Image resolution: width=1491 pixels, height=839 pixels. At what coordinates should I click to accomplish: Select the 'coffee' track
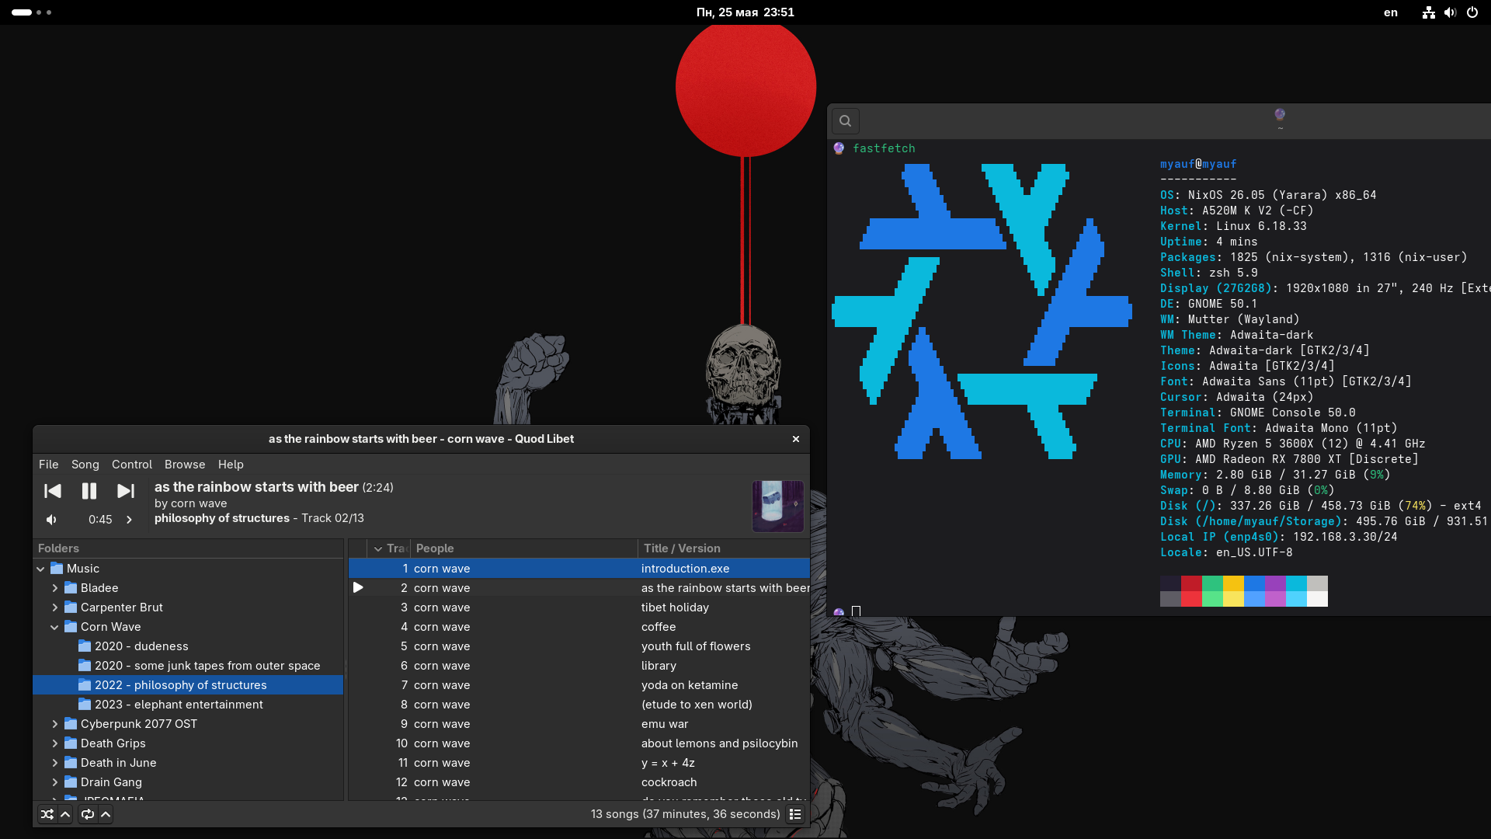coord(579,627)
